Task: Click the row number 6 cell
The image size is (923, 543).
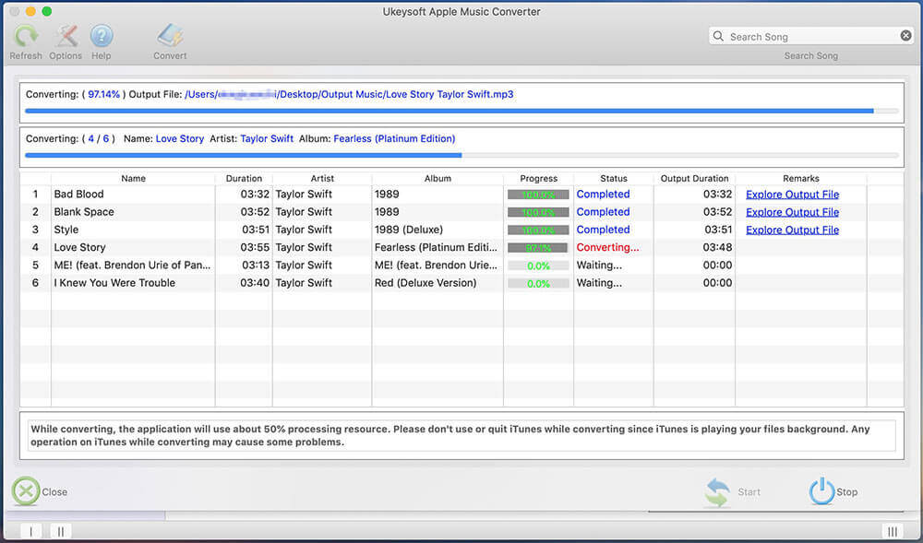Action: [x=35, y=283]
